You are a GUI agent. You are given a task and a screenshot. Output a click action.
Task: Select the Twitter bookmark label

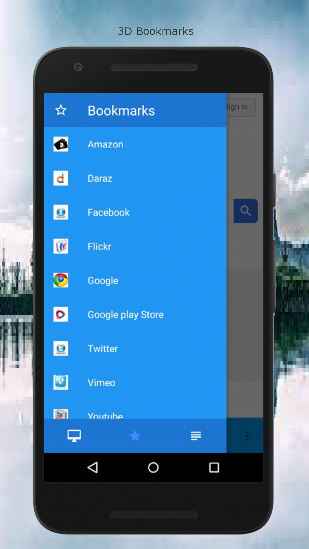point(103,349)
